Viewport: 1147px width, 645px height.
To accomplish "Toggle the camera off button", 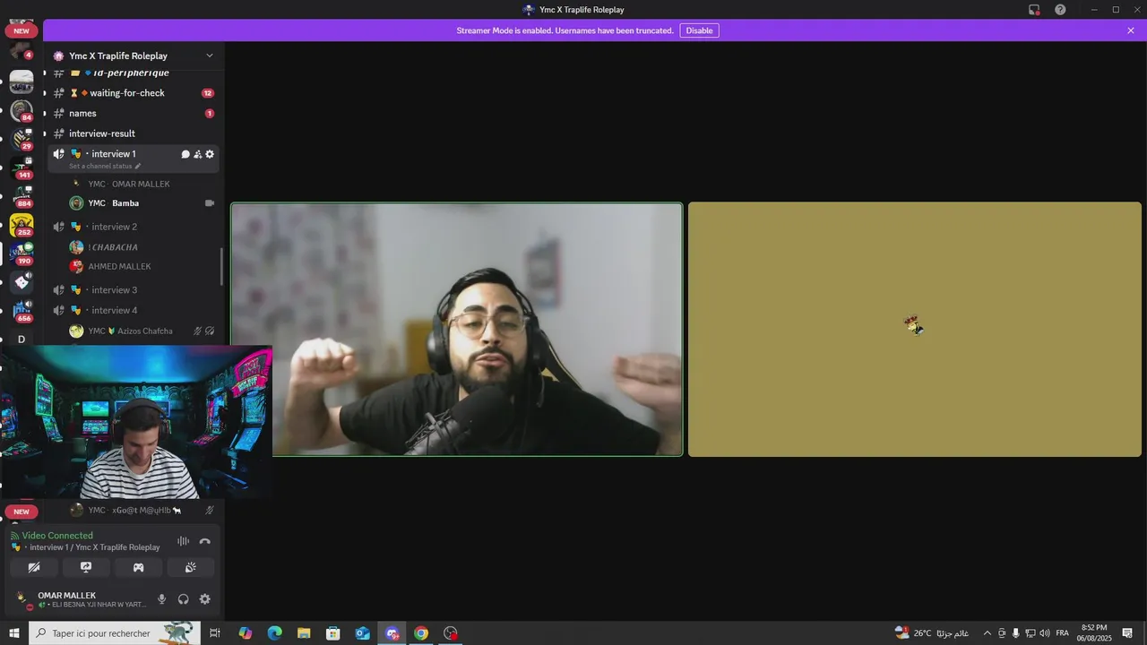I will pos(34,567).
